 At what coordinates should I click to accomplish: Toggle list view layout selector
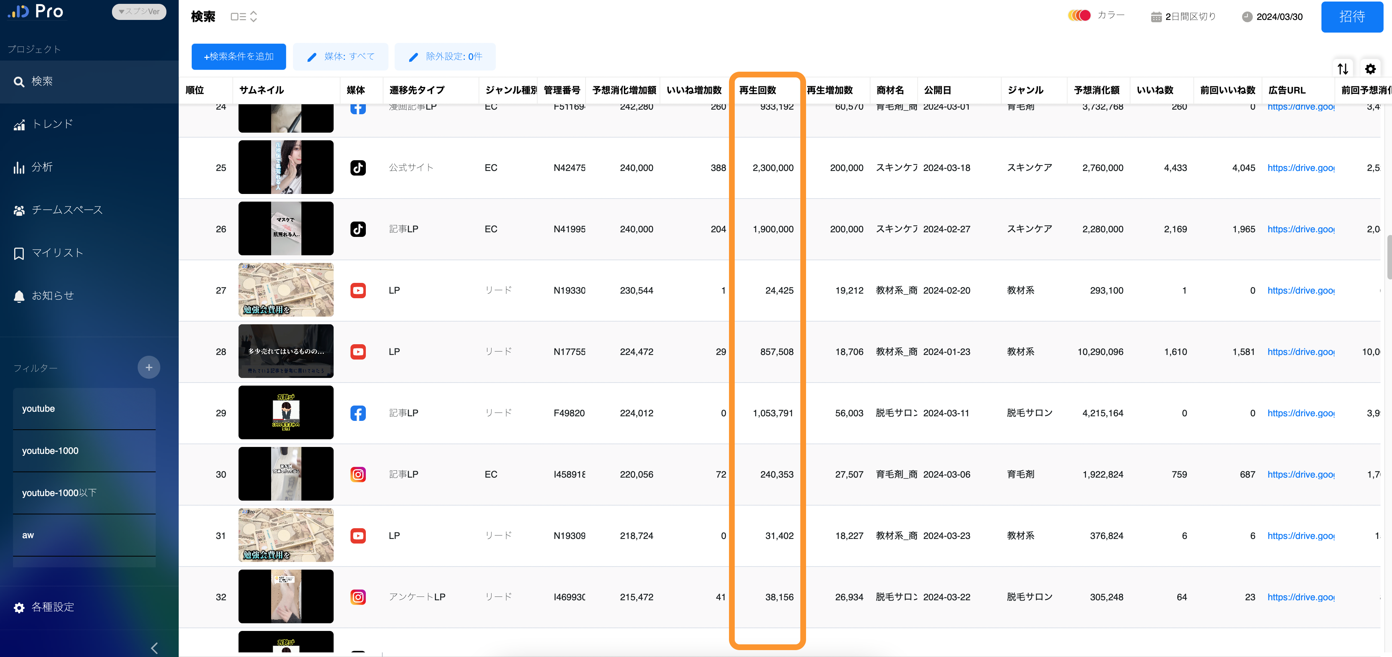(x=244, y=17)
